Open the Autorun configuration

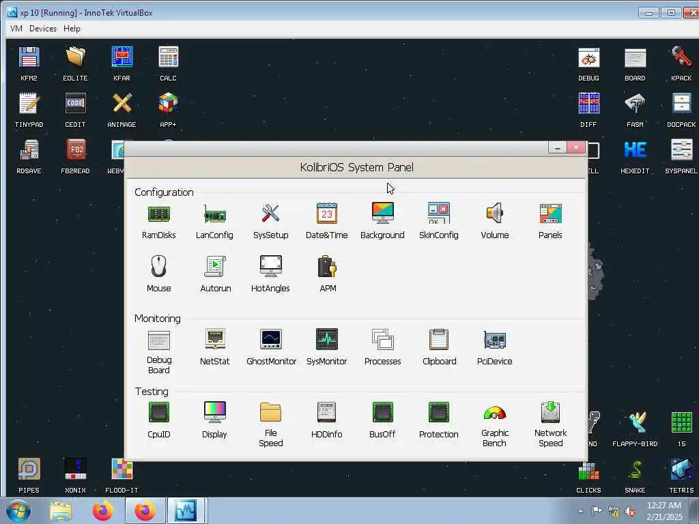click(x=215, y=274)
